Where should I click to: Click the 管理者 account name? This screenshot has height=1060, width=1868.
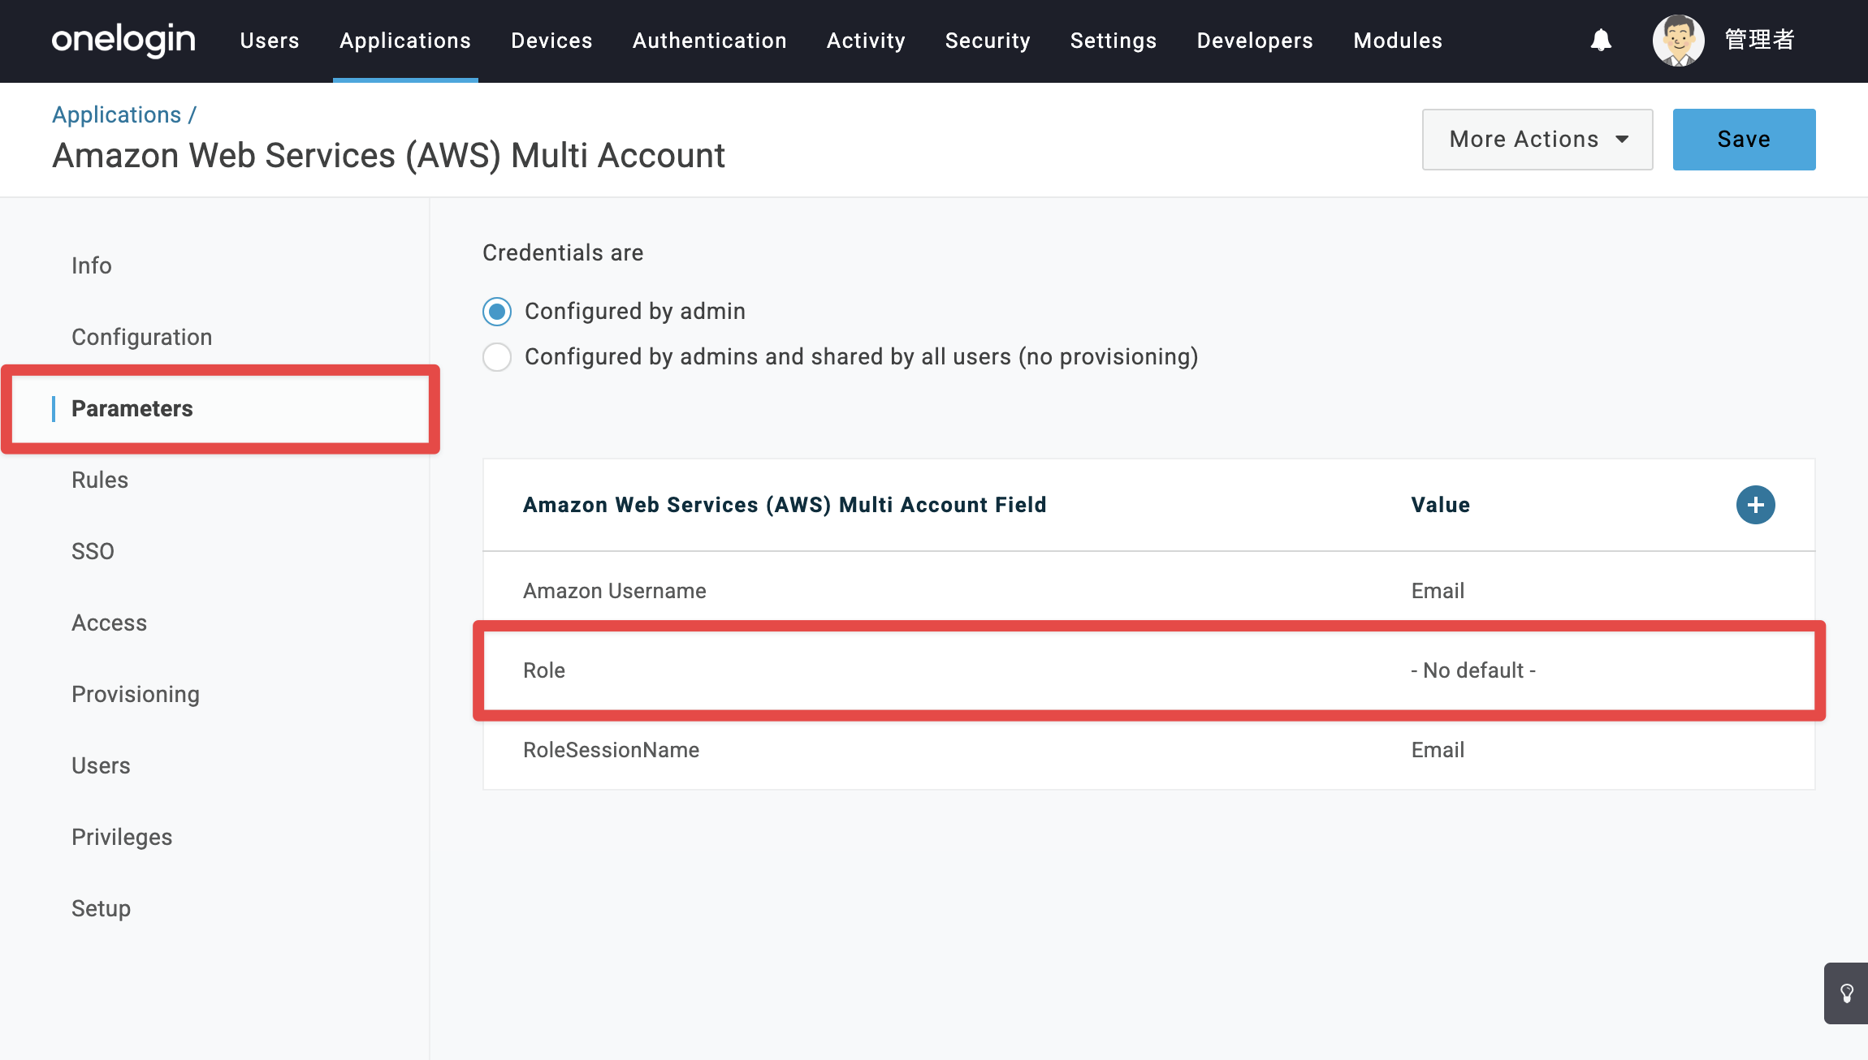(x=1759, y=40)
